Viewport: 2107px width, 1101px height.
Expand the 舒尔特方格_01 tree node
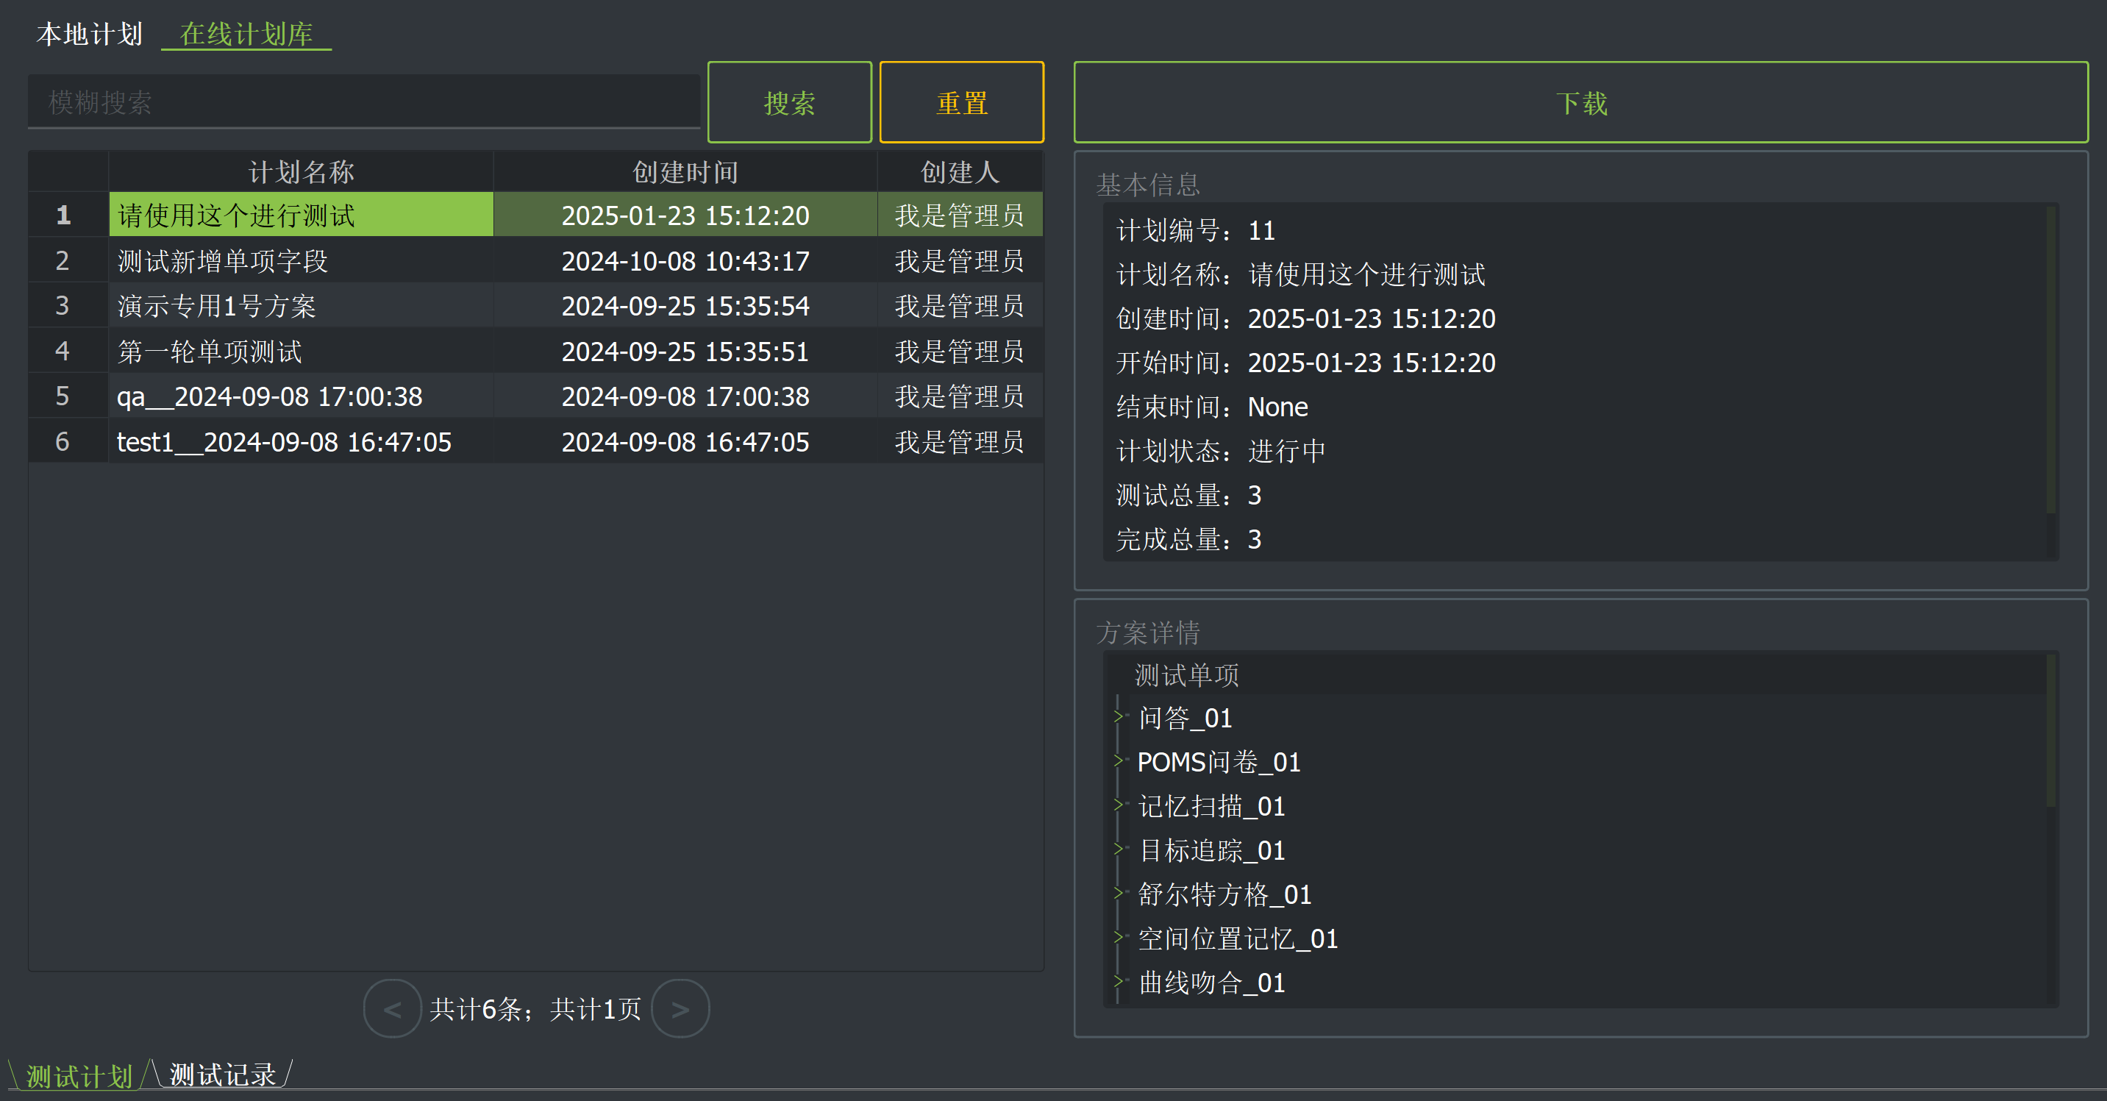point(1119,894)
